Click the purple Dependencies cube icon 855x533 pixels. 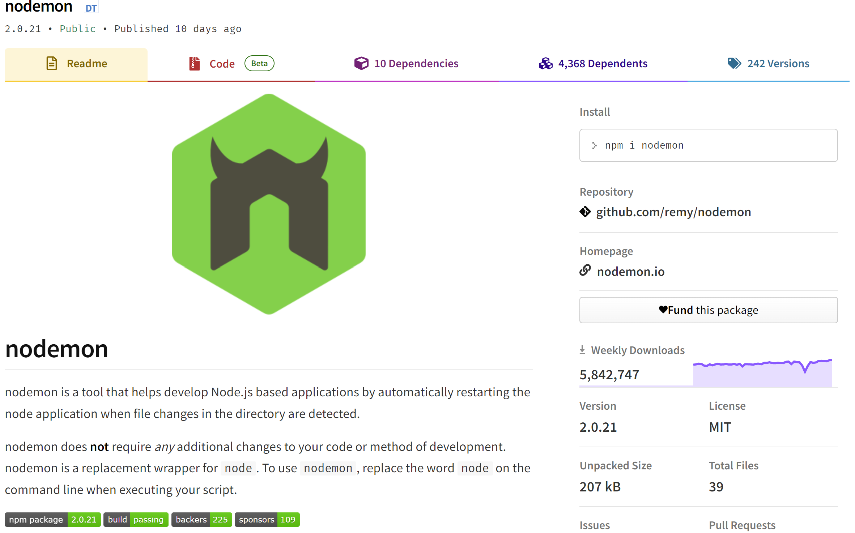pos(361,63)
